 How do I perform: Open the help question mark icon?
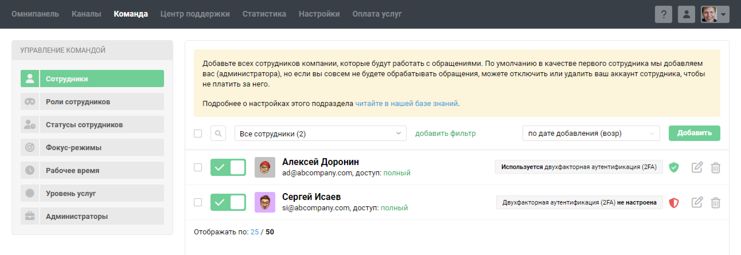point(663,14)
